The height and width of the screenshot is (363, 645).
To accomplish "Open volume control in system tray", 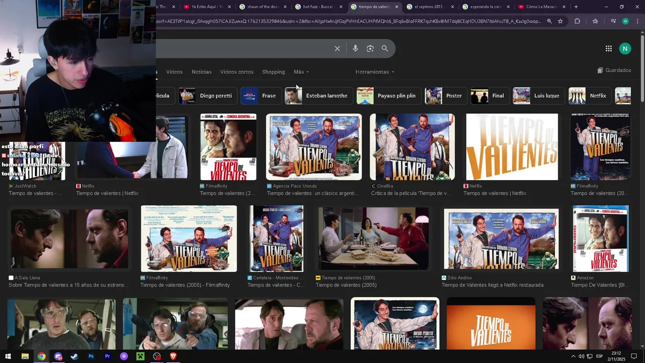I will 581,356.
